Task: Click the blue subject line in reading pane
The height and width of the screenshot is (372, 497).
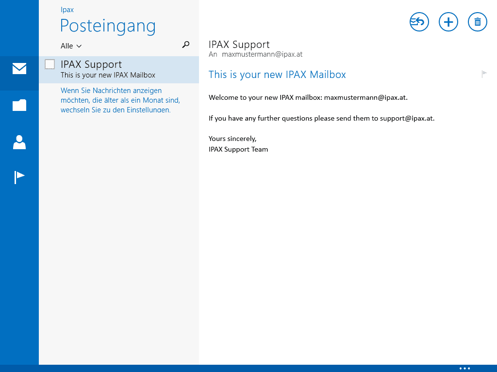Action: pos(277,75)
